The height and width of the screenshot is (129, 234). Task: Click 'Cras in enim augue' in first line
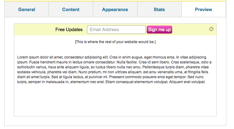[126, 57]
